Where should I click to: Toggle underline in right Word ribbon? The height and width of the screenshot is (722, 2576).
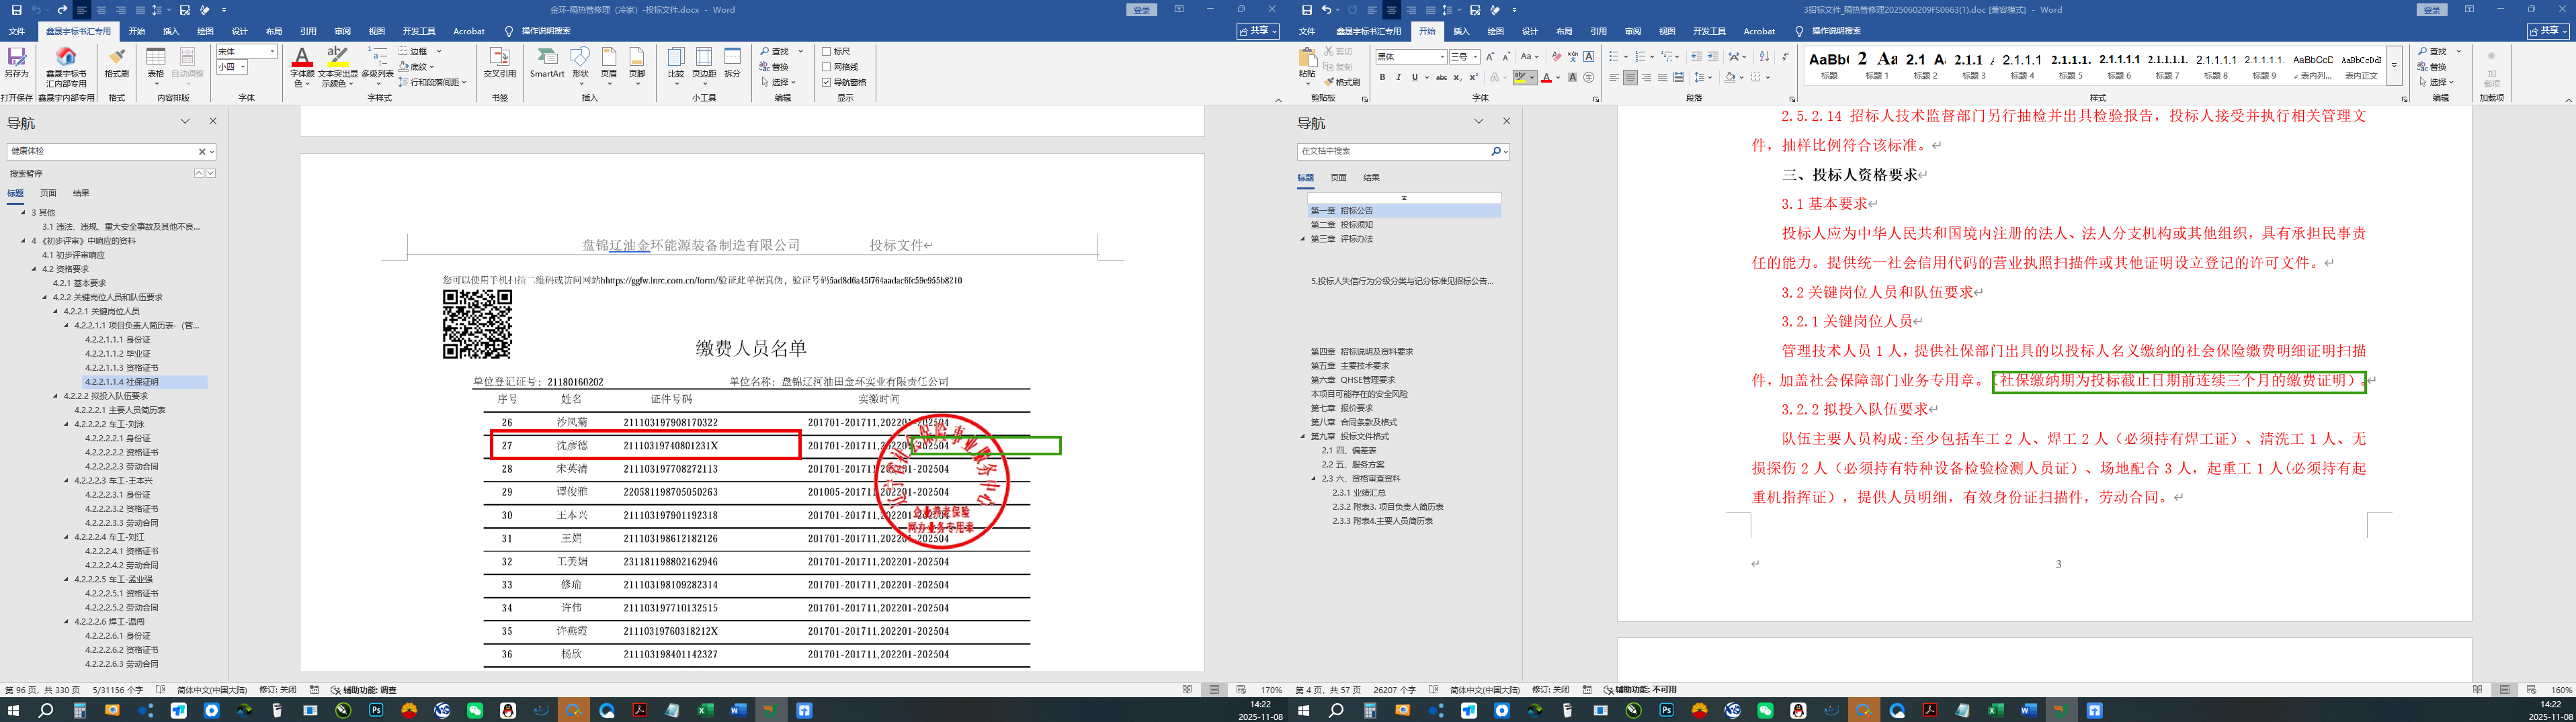pyautogui.click(x=1414, y=77)
